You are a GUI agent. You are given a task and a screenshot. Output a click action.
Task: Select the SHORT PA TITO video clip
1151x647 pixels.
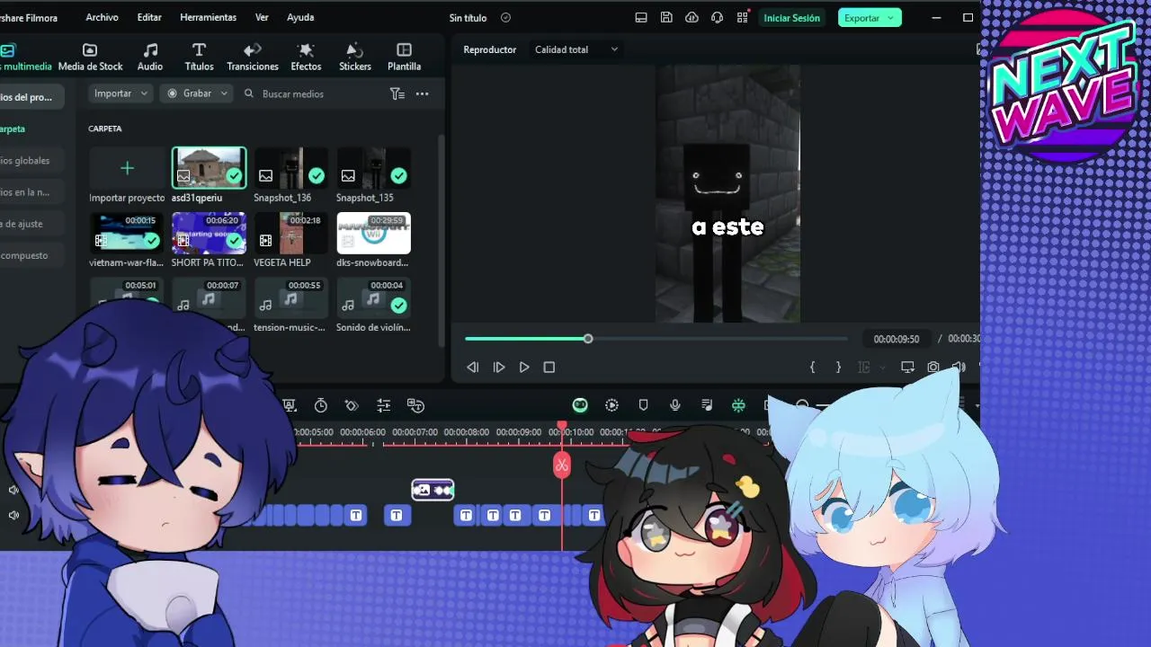tap(209, 233)
